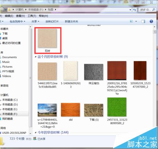Select the 收藏夹 heading in the sidebar

pyautogui.click(x=4, y=29)
